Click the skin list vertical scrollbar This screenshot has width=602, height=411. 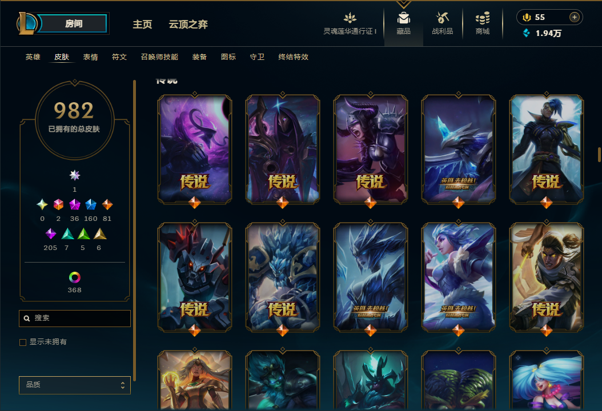(599, 154)
